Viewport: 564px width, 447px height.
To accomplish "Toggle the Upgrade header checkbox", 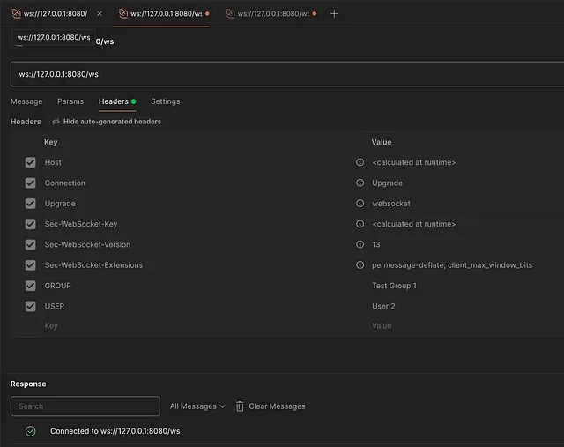I will point(31,204).
